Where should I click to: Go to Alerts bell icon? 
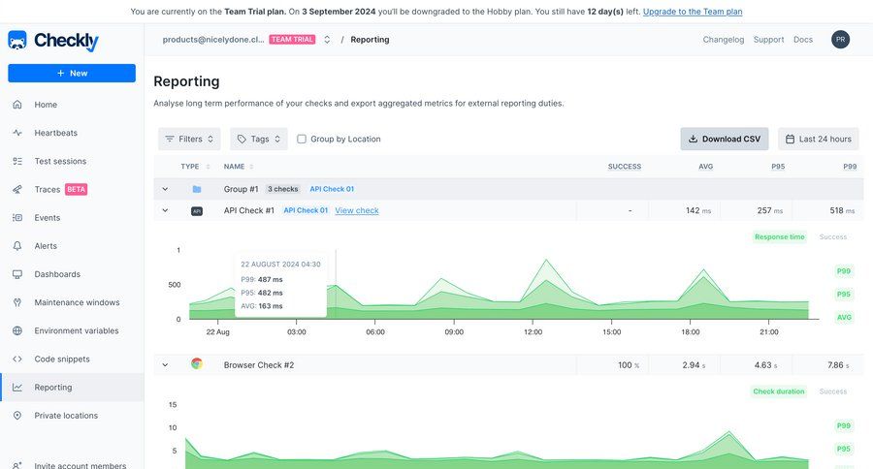(x=17, y=246)
